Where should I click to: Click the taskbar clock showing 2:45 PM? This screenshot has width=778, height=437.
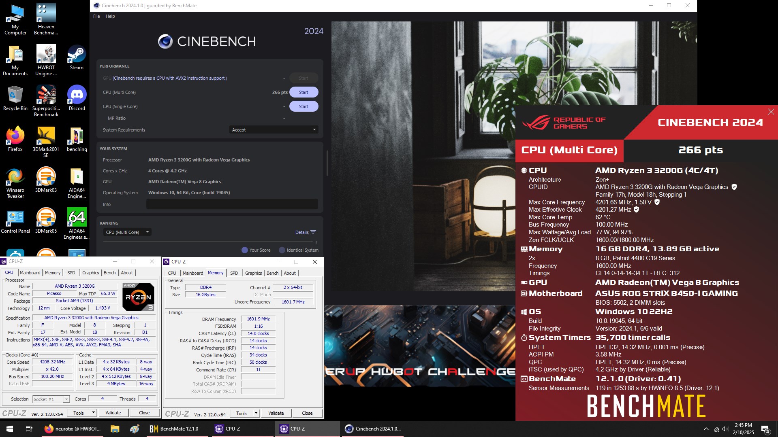(743, 429)
